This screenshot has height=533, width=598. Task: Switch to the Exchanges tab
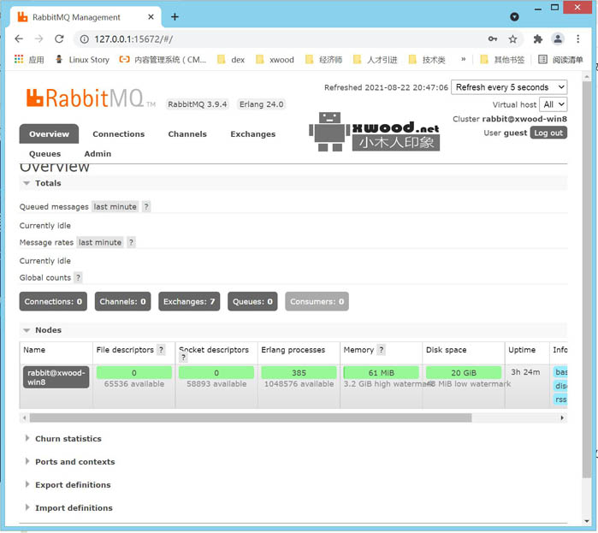253,133
